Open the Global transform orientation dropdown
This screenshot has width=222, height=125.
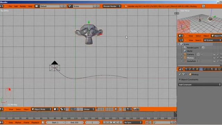tap(89, 109)
